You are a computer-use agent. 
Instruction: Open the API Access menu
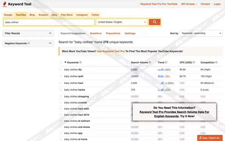click(x=189, y=4)
